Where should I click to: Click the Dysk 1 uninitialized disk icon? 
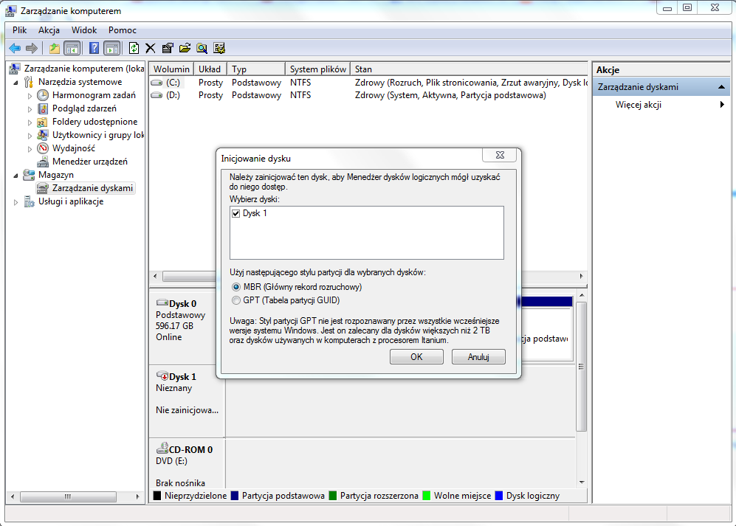(x=162, y=376)
